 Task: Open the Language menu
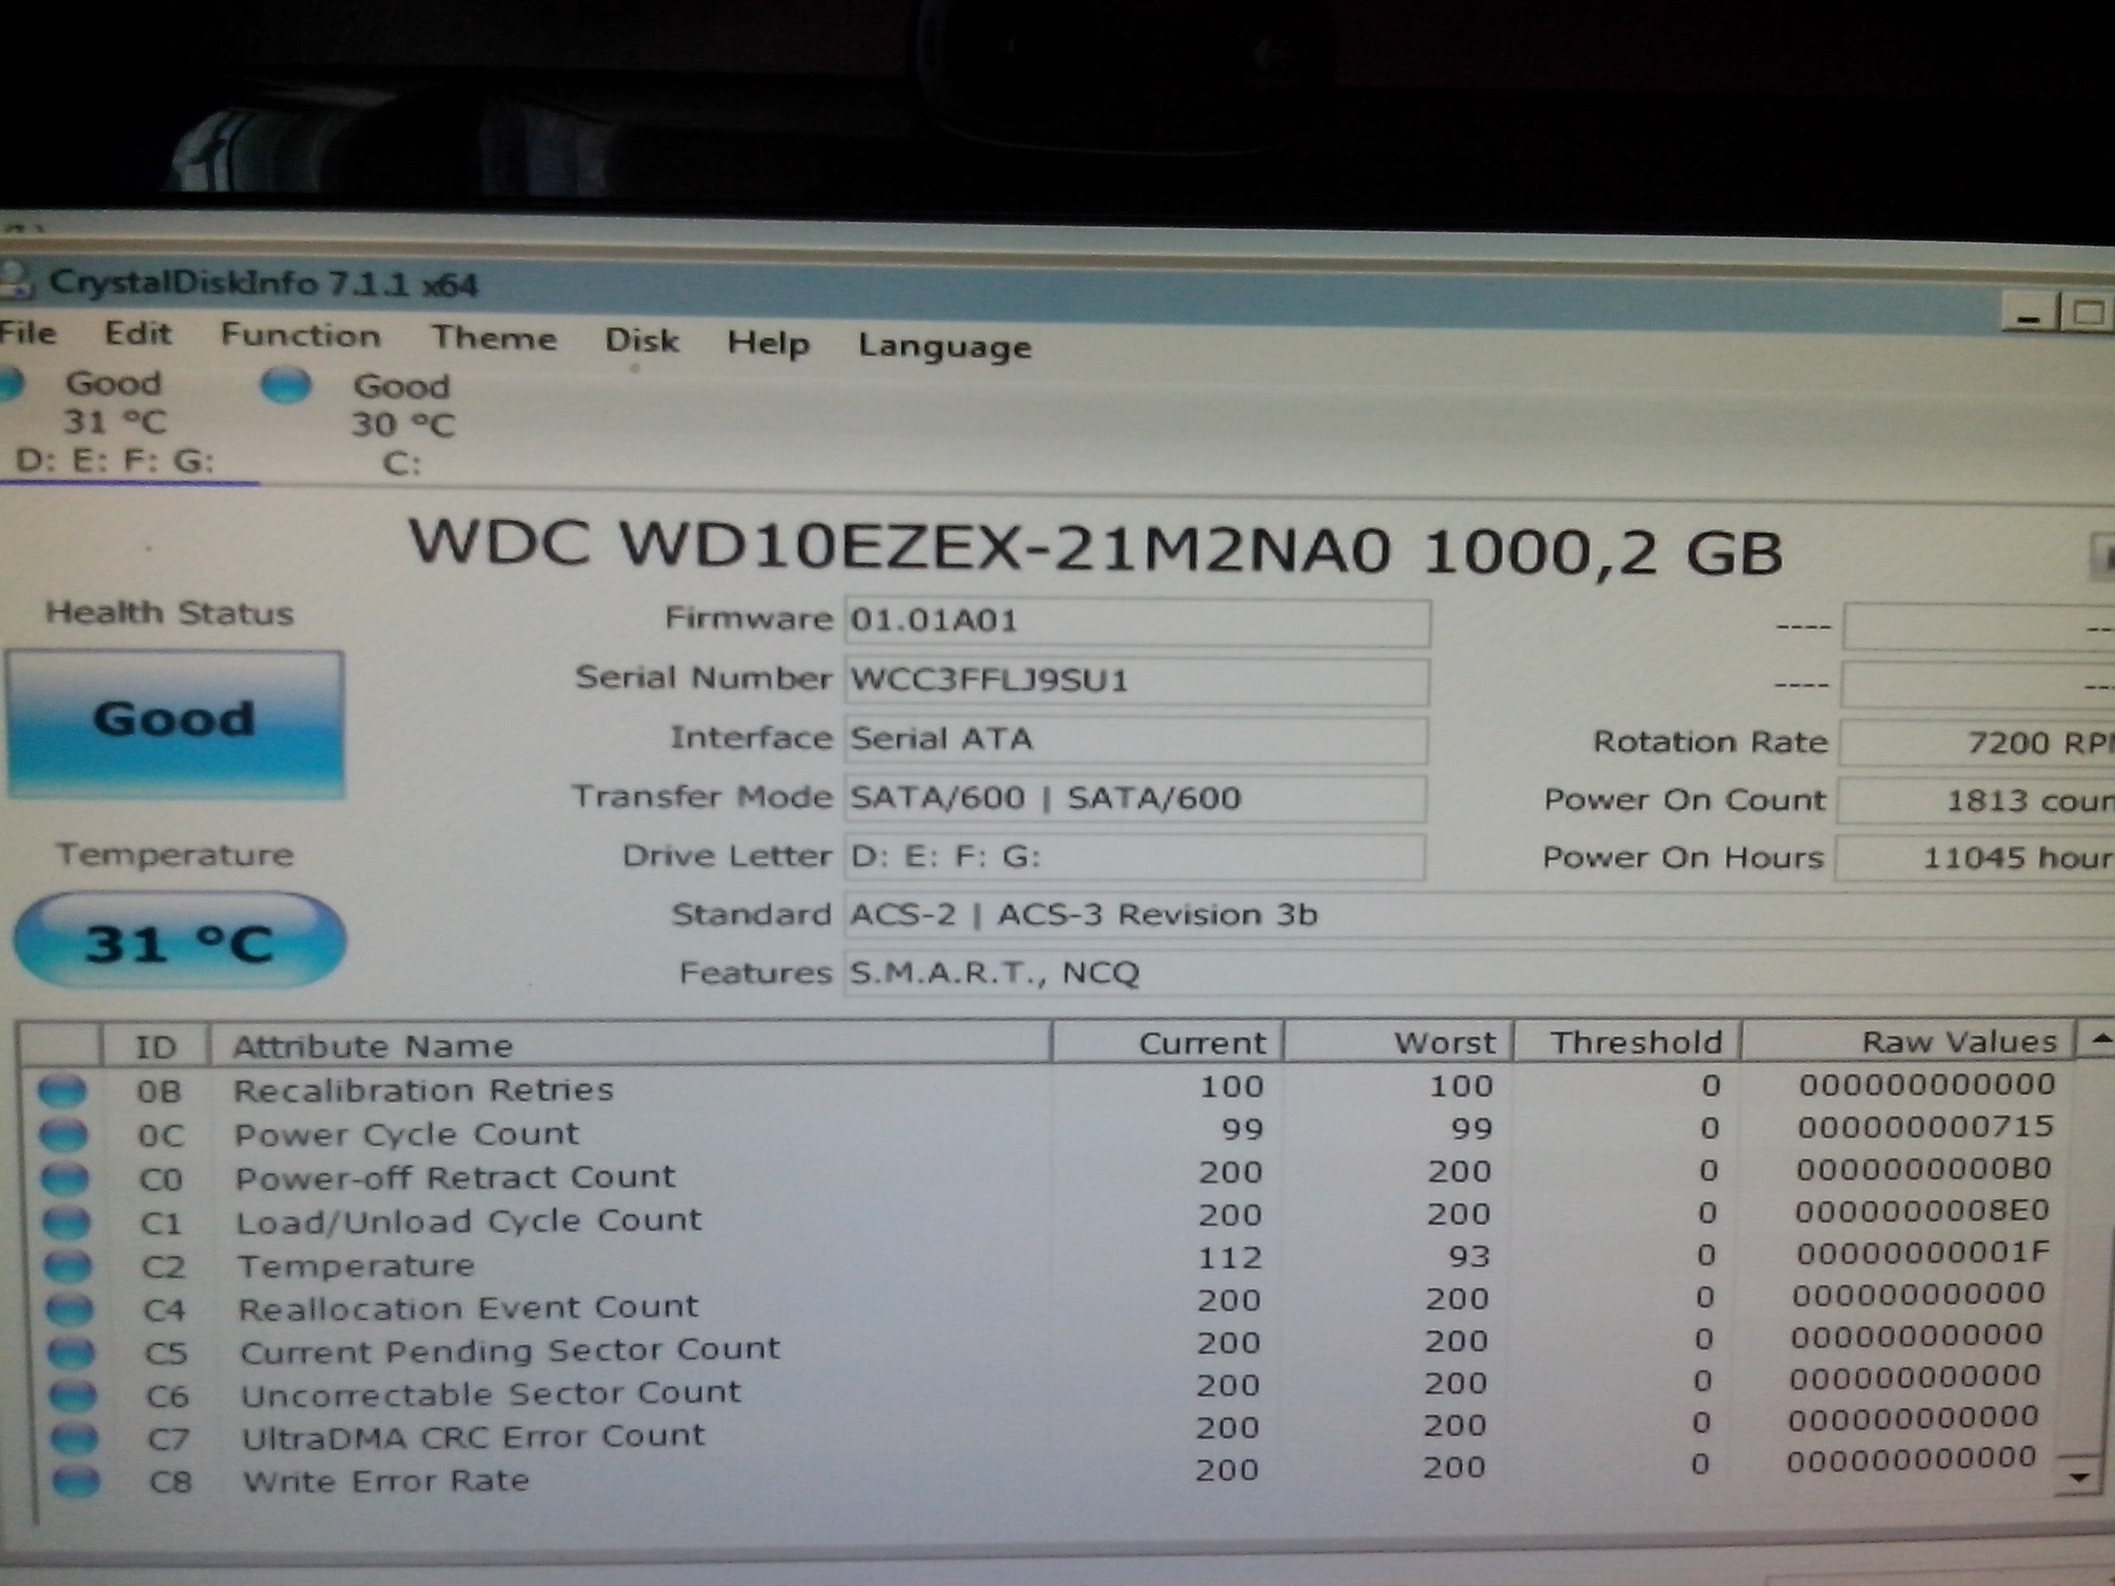[944, 346]
